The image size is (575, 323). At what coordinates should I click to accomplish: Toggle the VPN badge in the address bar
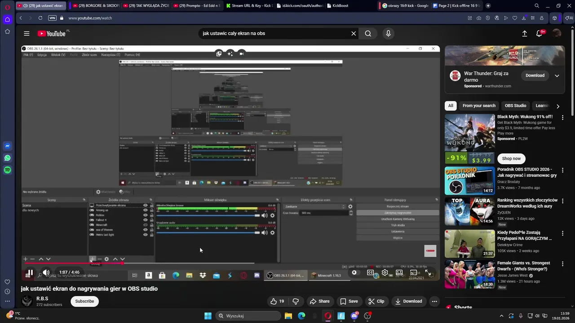pyautogui.click(x=52, y=18)
